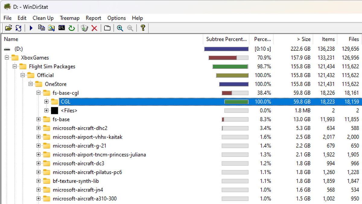The image size is (362, 204).
Task: Expand the CGL folder node
Action: (x=46, y=102)
